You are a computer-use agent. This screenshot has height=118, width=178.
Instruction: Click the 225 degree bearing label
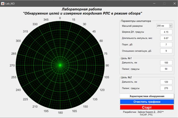tap(25, 99)
